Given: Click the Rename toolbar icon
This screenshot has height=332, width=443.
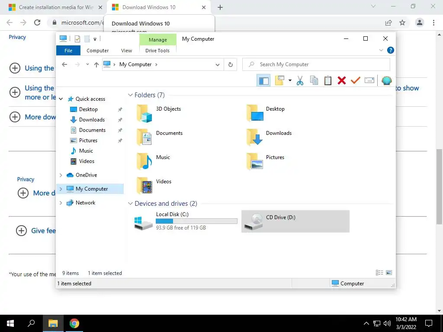Looking at the screenshot, I should pos(369,80).
